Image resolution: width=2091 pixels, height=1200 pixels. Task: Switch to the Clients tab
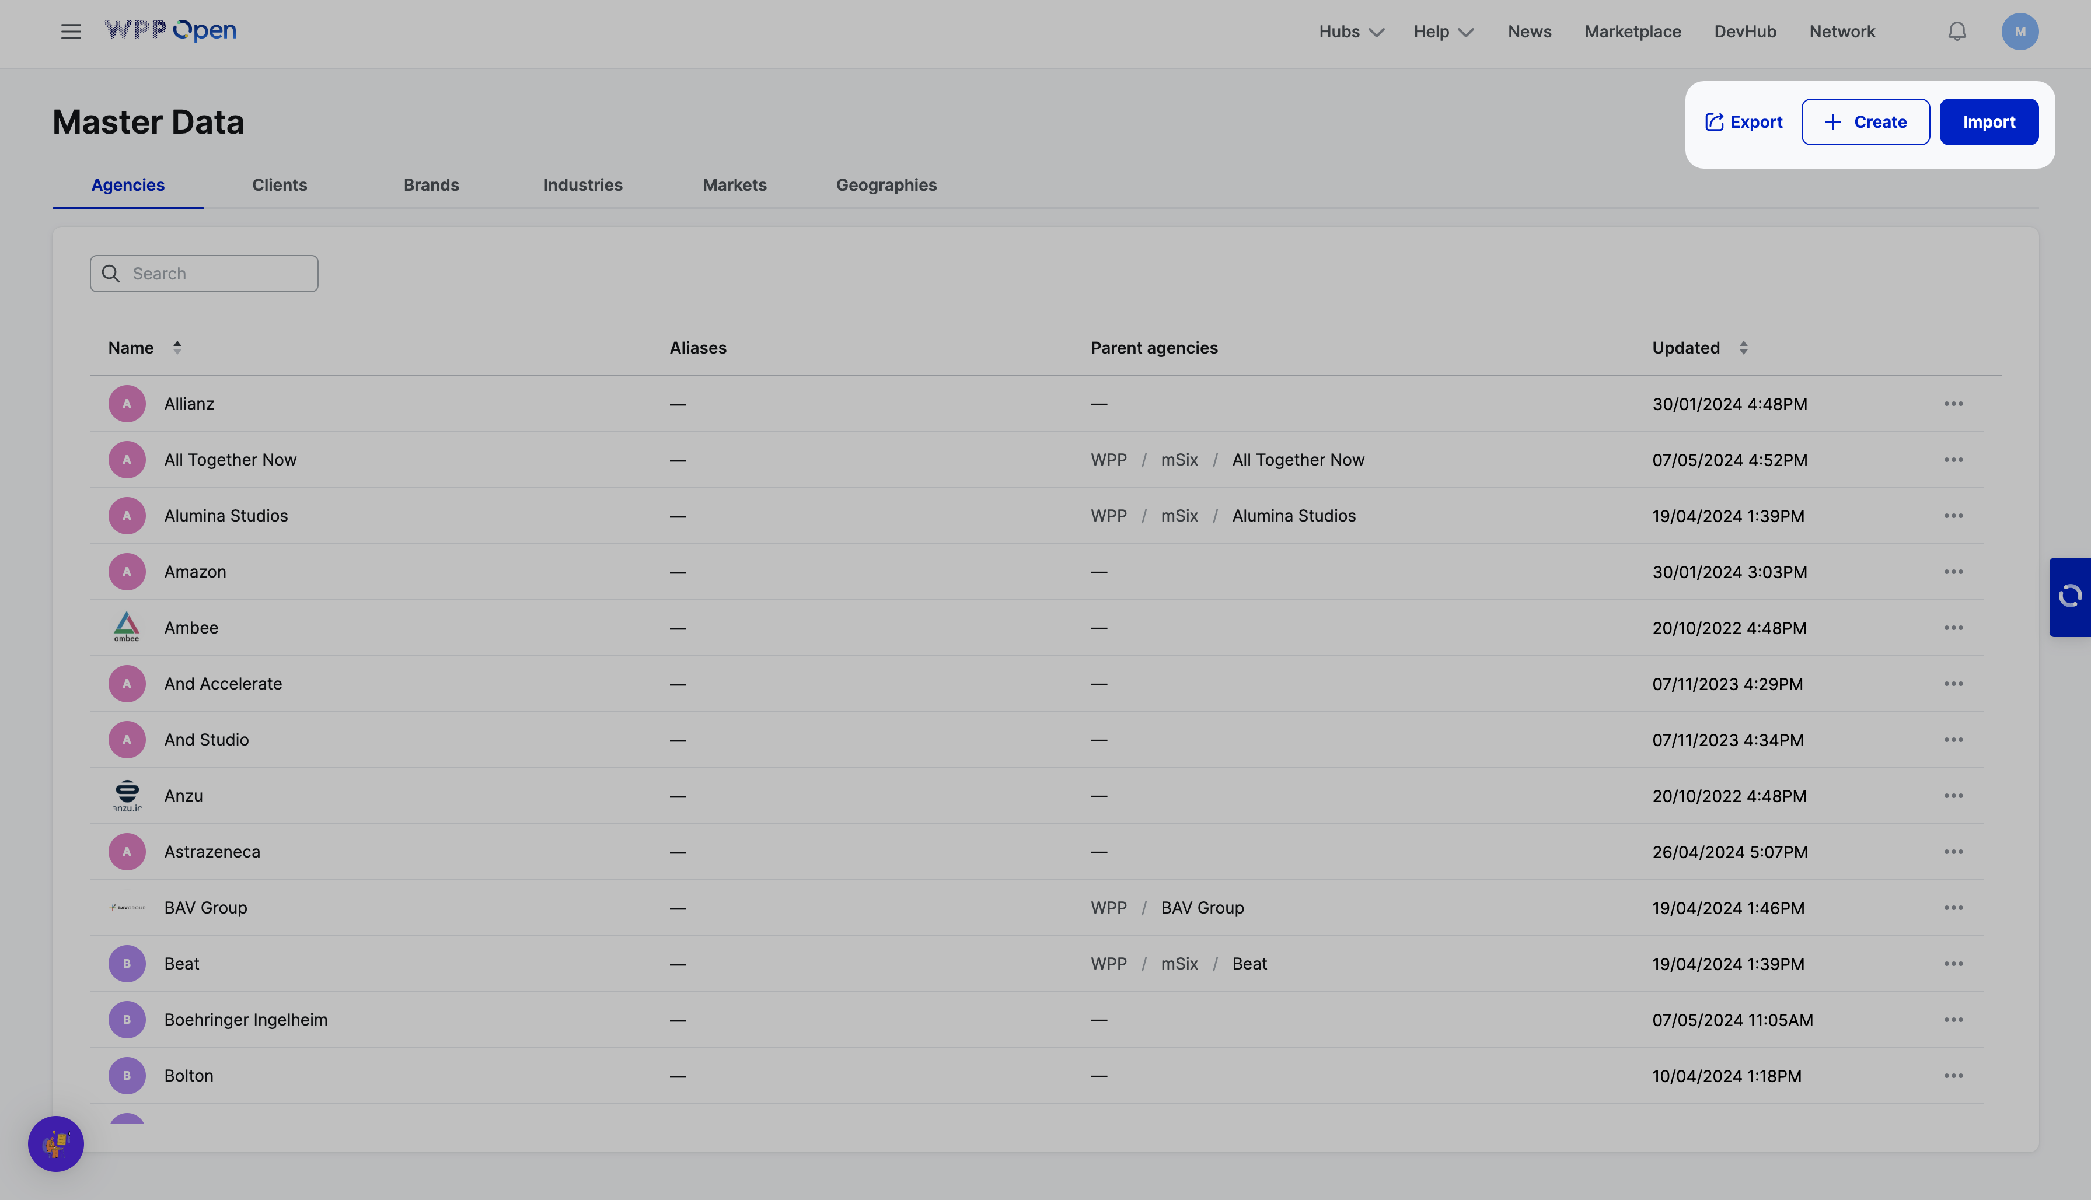[280, 184]
